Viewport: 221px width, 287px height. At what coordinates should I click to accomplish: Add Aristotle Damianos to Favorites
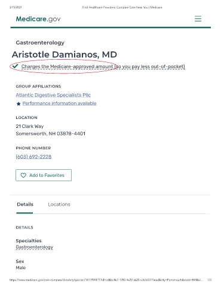44,175
